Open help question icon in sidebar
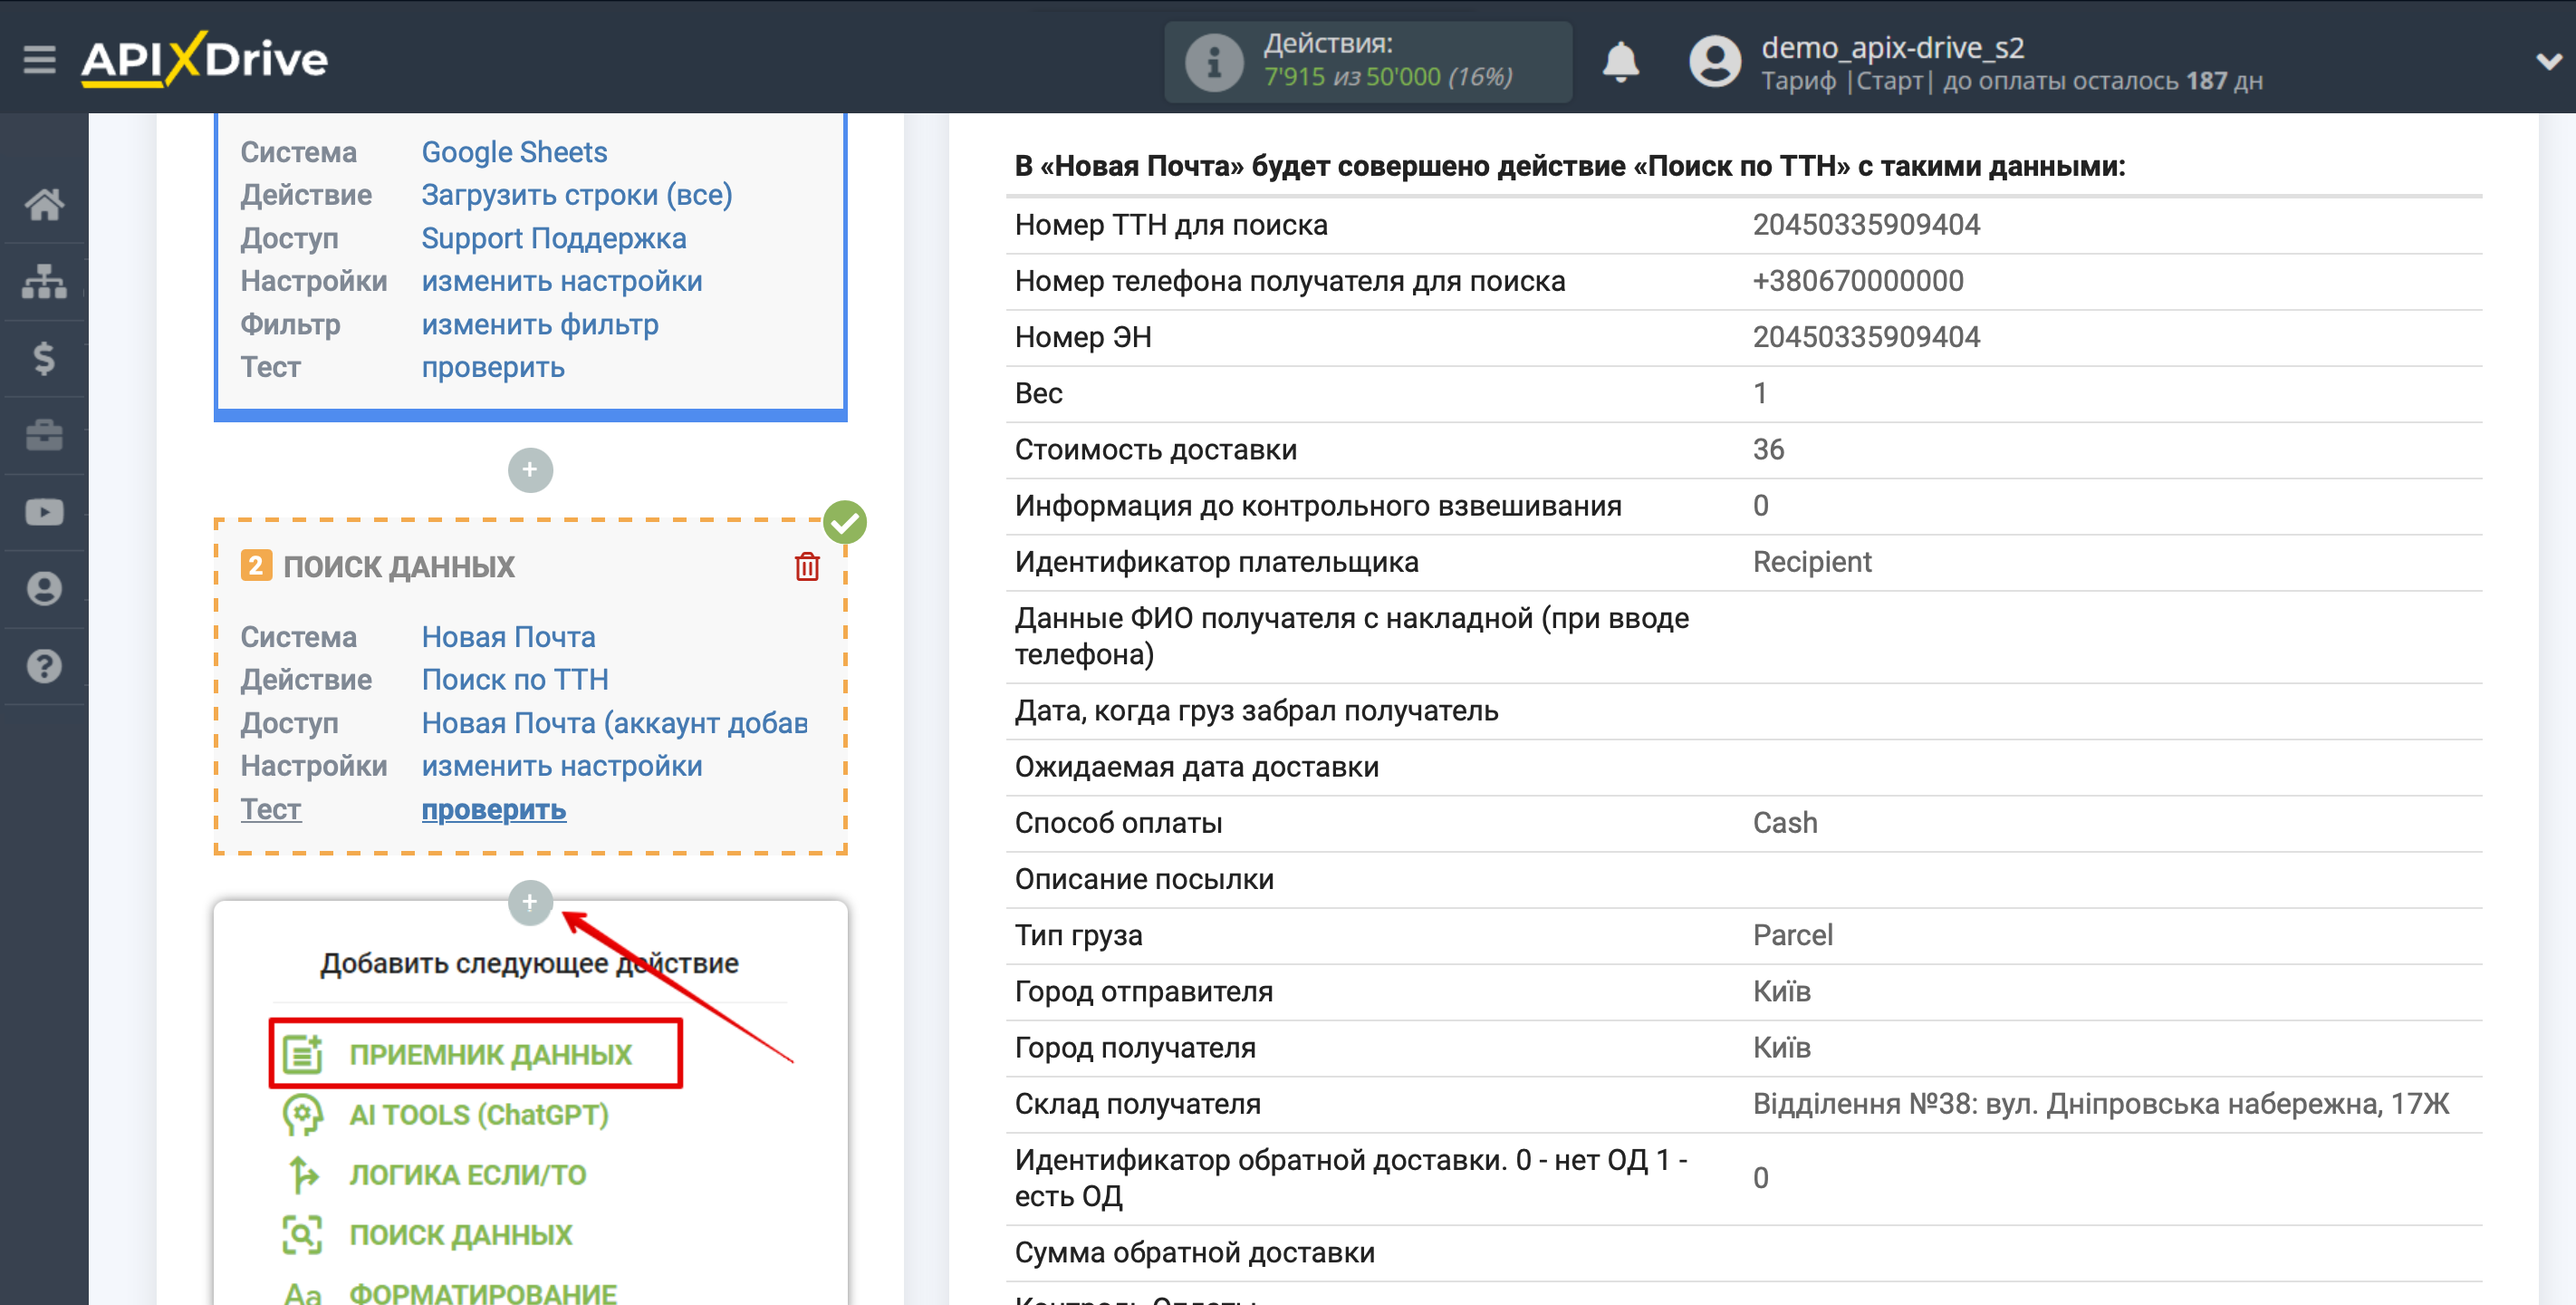 click(x=44, y=665)
